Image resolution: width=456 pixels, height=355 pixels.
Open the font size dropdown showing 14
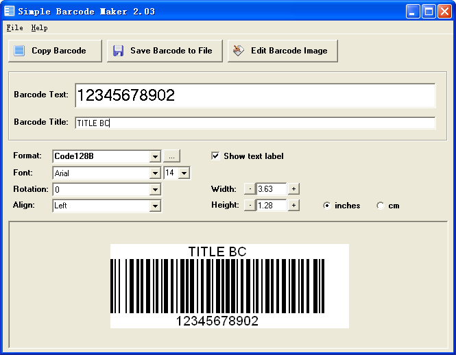(x=184, y=173)
